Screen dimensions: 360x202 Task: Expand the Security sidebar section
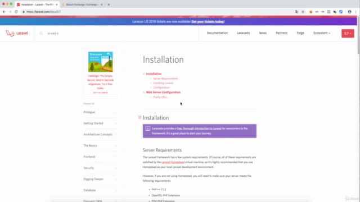(x=100, y=168)
